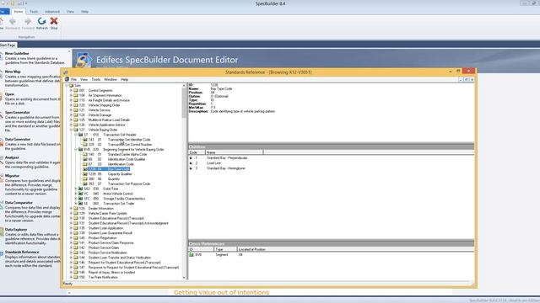Click the SpecGenerator link on Start Page
The image size is (540, 303).
click(x=18, y=113)
